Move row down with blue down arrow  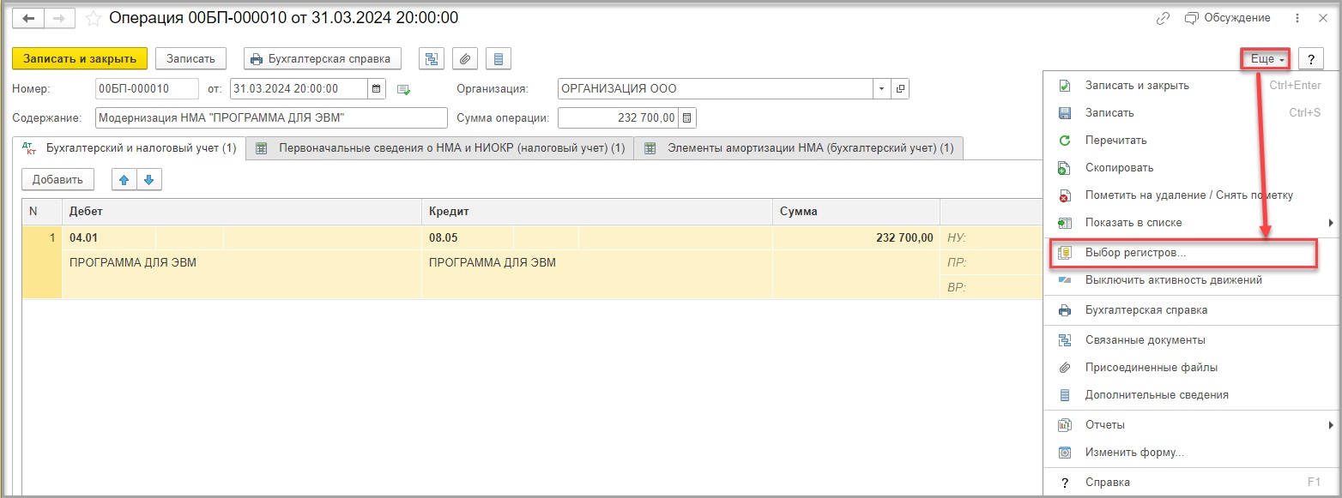coord(148,179)
